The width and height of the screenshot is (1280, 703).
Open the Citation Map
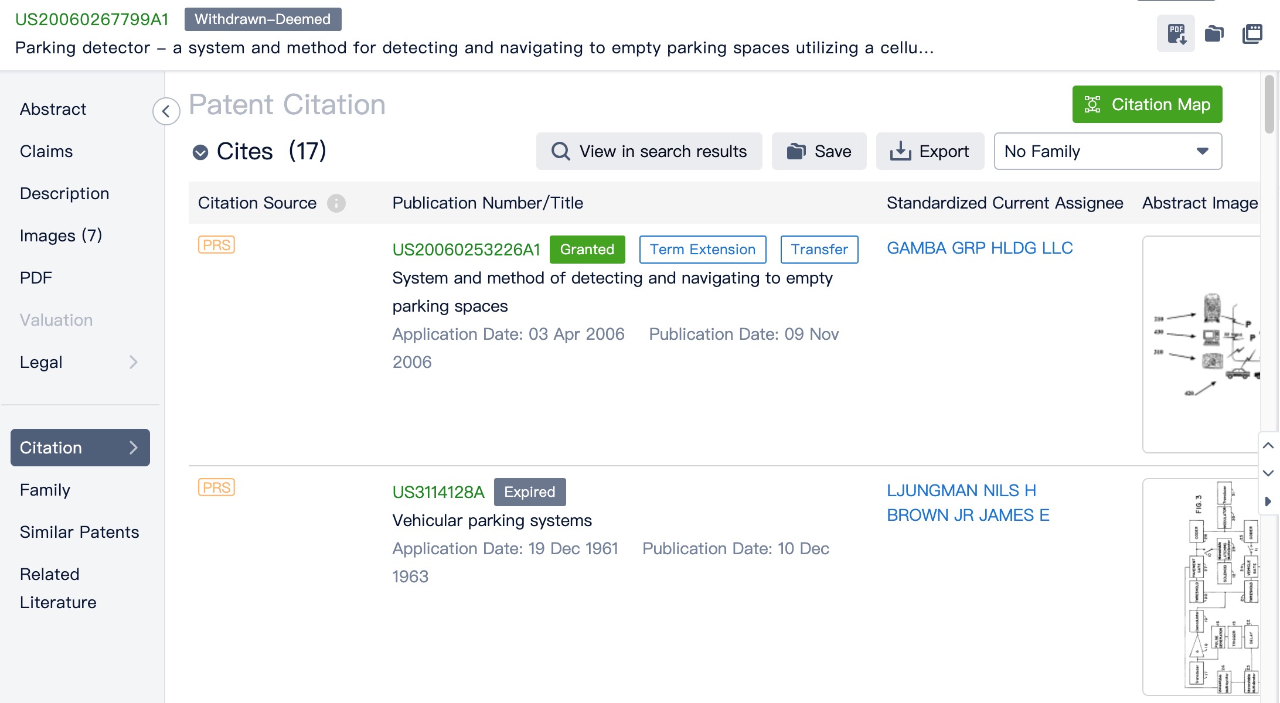[x=1146, y=104]
